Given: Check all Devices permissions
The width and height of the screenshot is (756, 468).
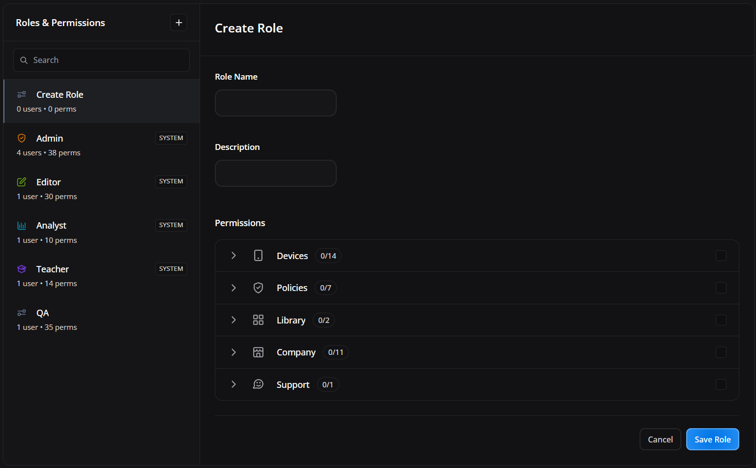Looking at the screenshot, I should [x=721, y=256].
